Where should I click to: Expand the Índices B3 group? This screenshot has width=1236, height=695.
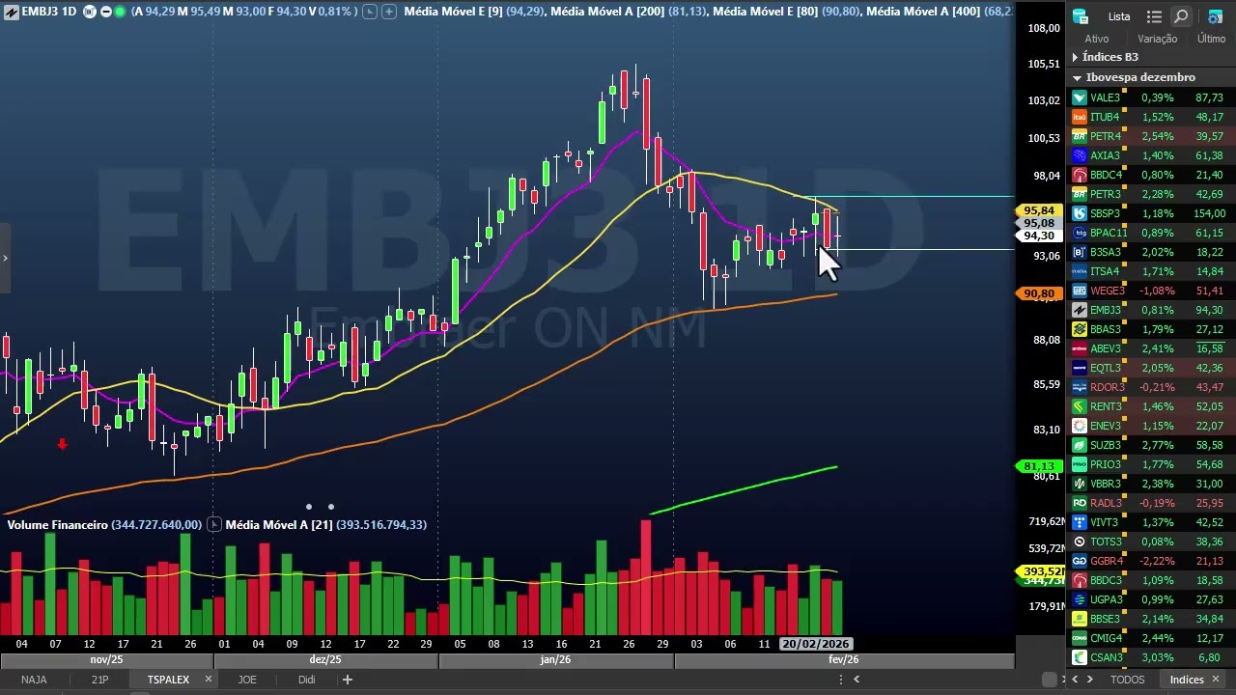click(1075, 58)
